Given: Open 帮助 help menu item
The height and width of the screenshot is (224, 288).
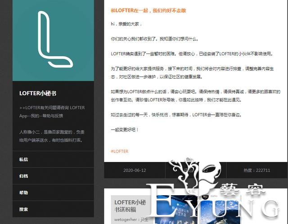Looking at the screenshot, I should coord(53,193).
